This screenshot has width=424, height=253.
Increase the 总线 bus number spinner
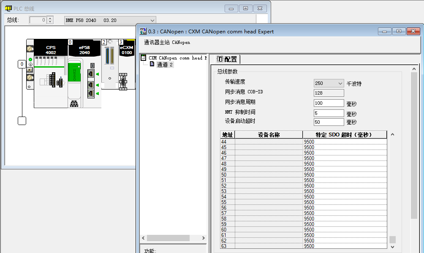point(50,18)
